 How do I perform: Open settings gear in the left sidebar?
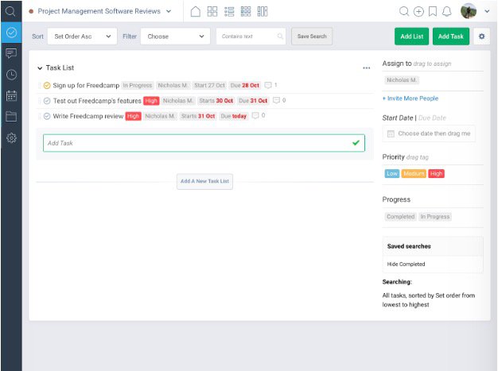pos(11,137)
